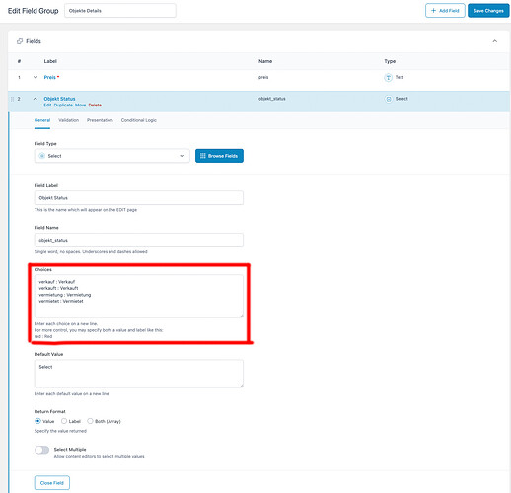Click the red Delete link
Image resolution: width=511 pixels, height=493 pixels.
point(95,106)
